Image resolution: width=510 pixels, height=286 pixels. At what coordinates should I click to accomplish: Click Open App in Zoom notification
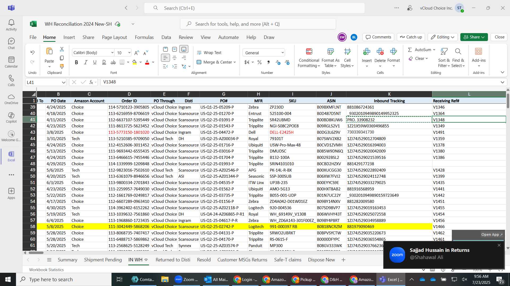pyautogui.click(x=492, y=235)
